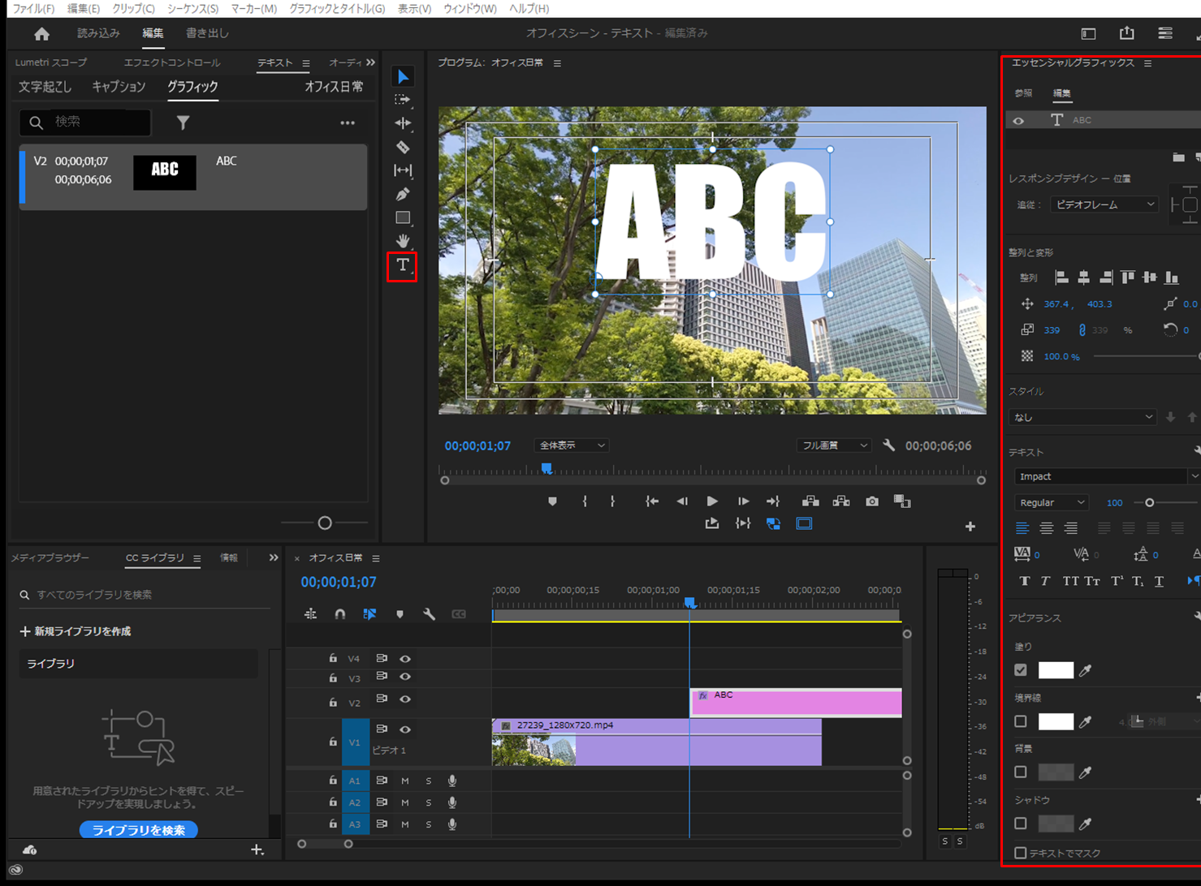This screenshot has width=1201, height=886.
Task: Open the 全体表示 zoom level dropdown
Action: coord(572,445)
